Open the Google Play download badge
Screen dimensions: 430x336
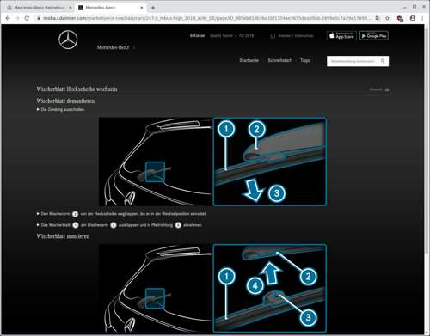[x=374, y=36]
